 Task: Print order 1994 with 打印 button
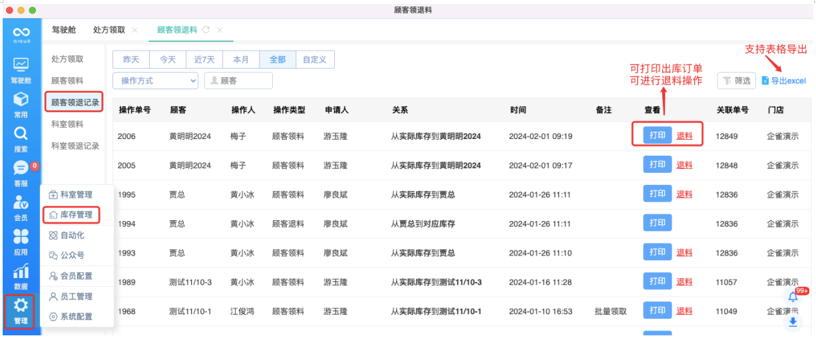point(658,224)
